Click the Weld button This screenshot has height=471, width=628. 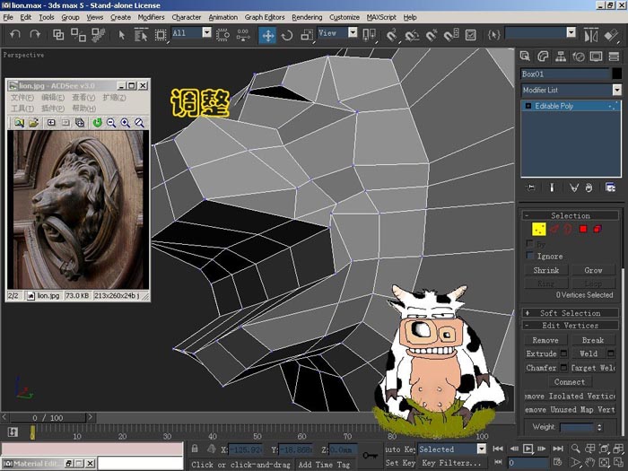[589, 353]
